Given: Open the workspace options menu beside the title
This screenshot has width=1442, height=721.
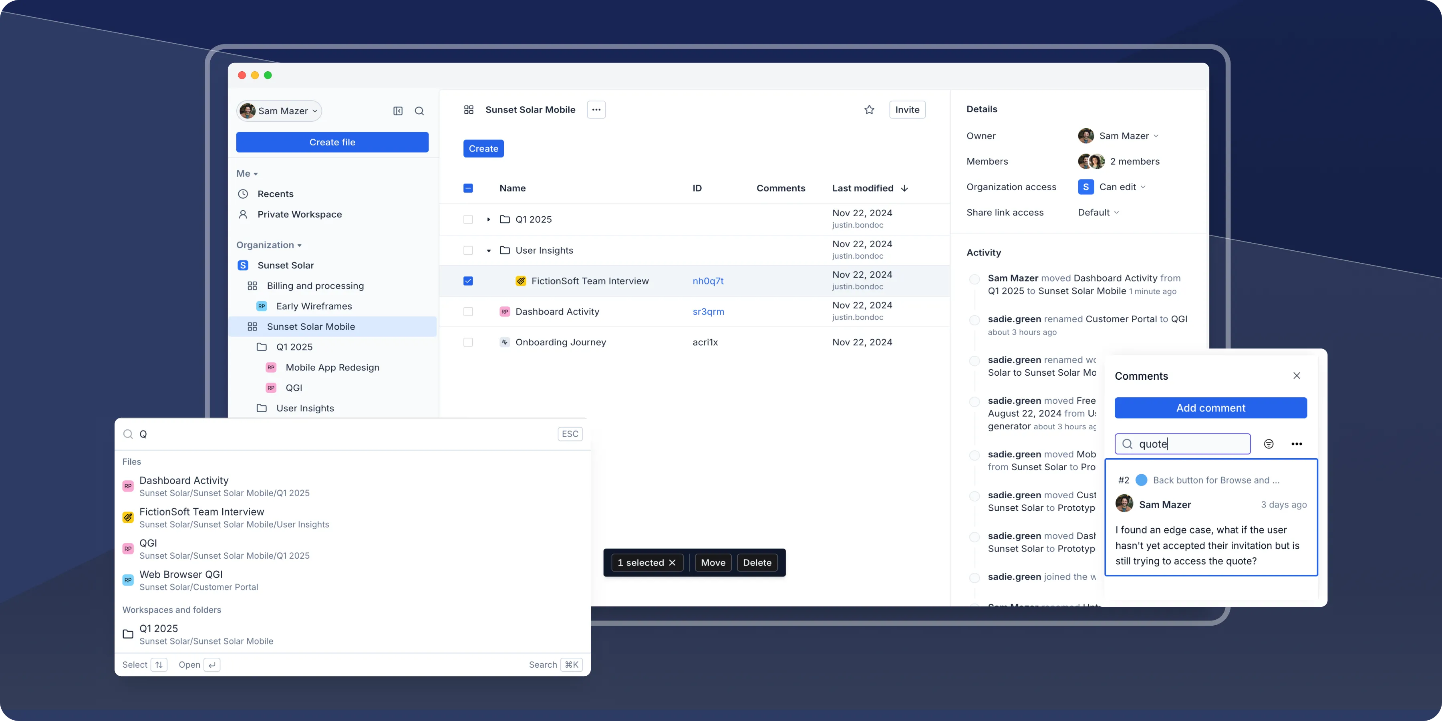Looking at the screenshot, I should coord(596,109).
